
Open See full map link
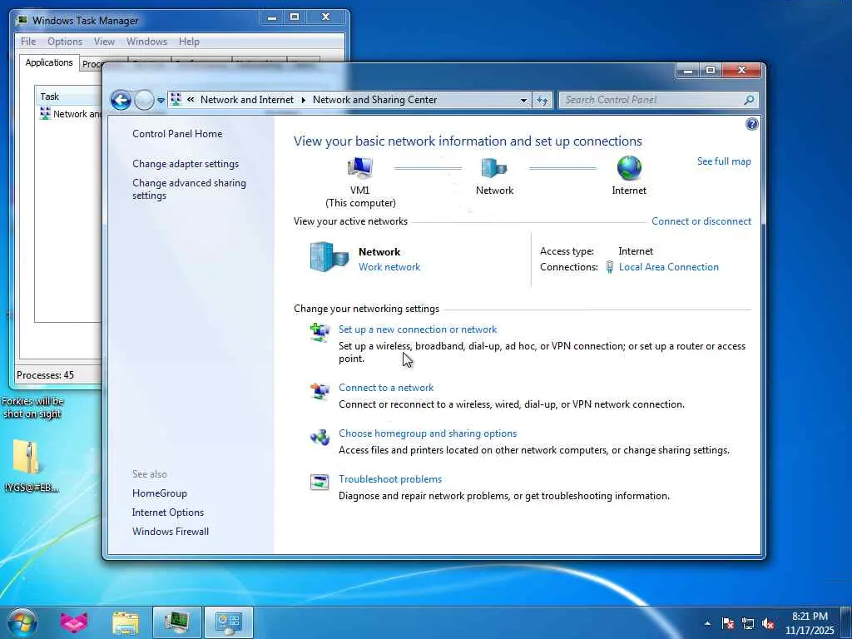tap(724, 161)
